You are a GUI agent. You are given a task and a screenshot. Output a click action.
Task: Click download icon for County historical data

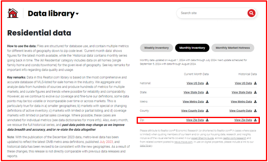click(x=255, y=111)
